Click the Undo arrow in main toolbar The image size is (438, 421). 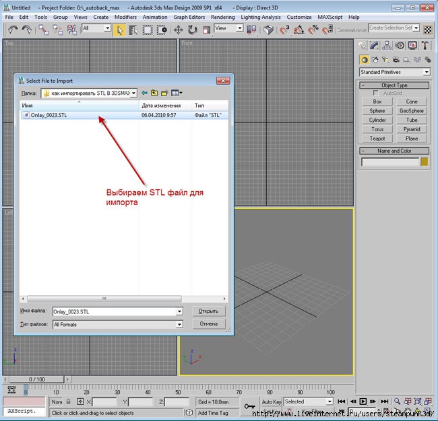pos(13,30)
